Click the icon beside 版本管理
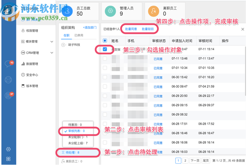The image size is (248, 165). click(23, 86)
